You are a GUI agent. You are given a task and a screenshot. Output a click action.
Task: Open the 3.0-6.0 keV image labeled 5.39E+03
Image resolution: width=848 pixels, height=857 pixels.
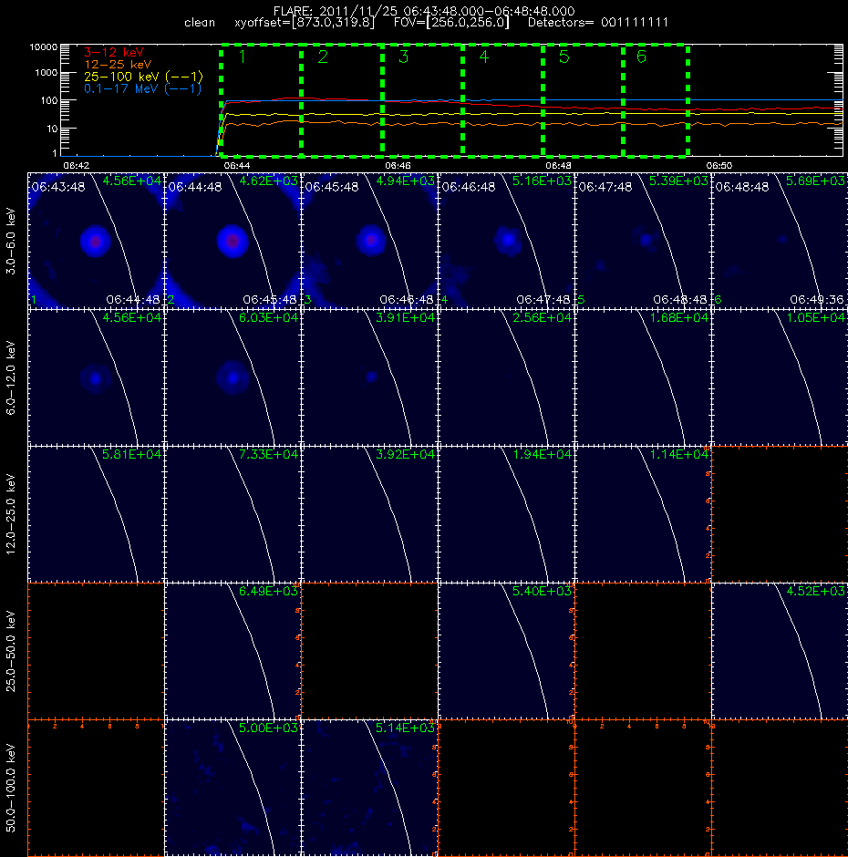pos(643,241)
